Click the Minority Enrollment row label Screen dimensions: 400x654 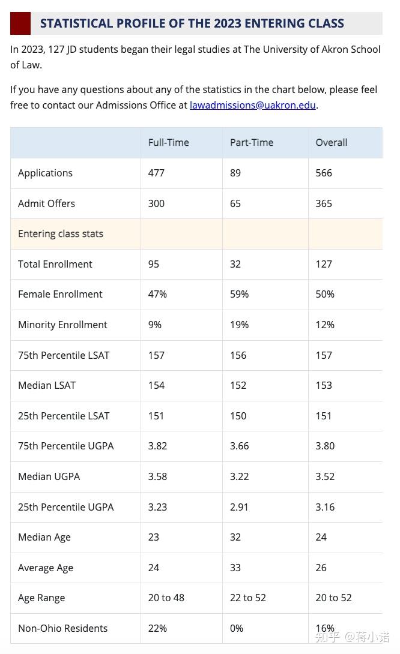62,325
